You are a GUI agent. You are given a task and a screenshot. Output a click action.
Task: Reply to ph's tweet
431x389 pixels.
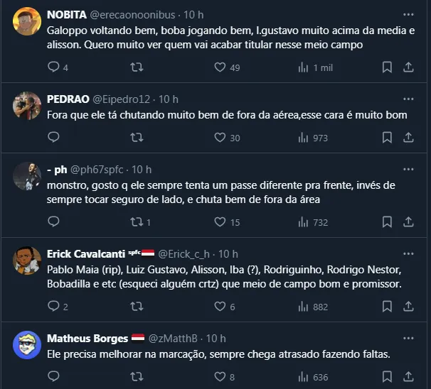[x=53, y=222]
